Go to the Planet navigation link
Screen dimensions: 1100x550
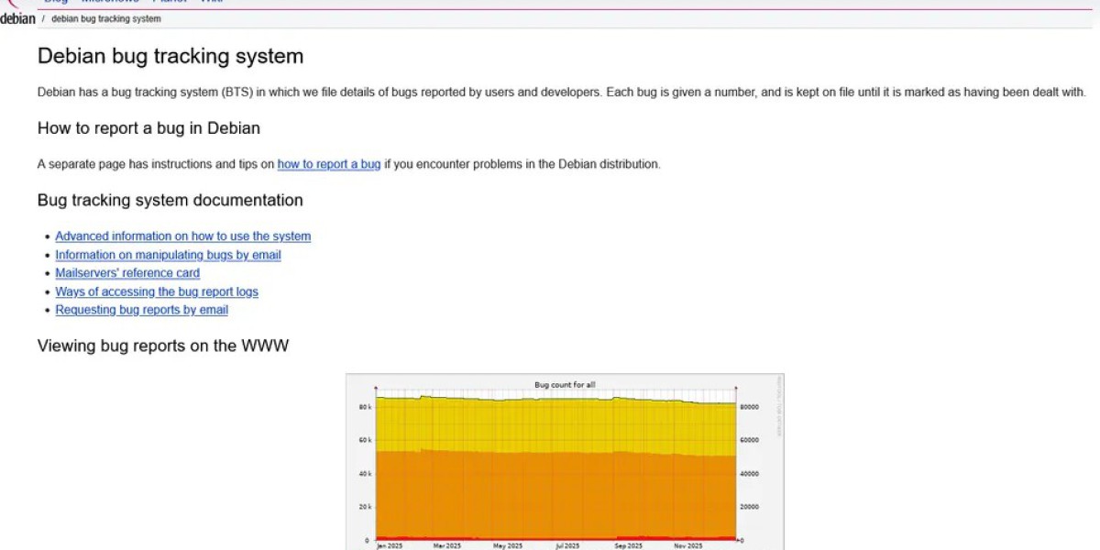[170, 2]
